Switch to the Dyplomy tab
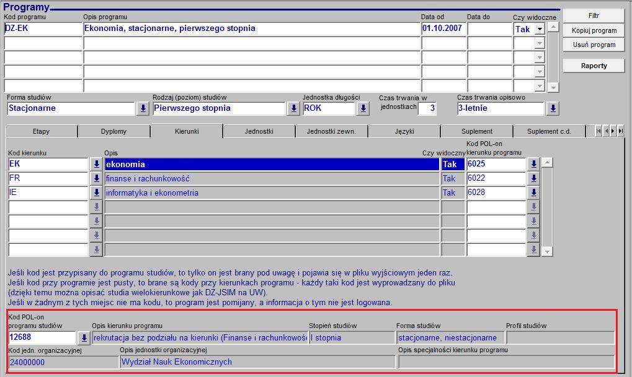This screenshot has height=377, width=632. 113,132
